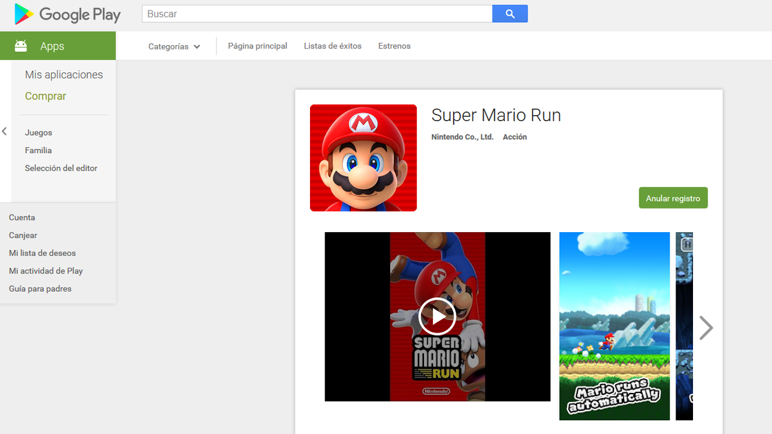The width and height of the screenshot is (772, 434).
Task: Open Cuenta settings
Action: coord(22,218)
